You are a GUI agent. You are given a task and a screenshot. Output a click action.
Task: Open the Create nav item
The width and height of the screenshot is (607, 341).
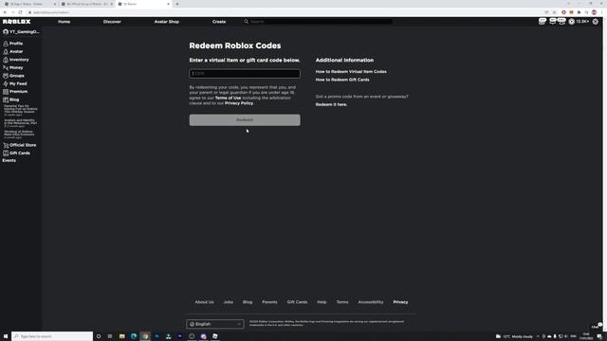point(219,22)
